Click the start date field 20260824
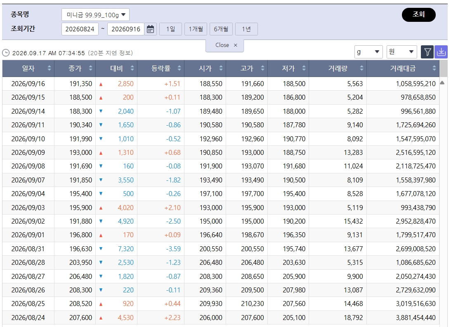Viewport: 451px width, 327px height. click(80, 29)
